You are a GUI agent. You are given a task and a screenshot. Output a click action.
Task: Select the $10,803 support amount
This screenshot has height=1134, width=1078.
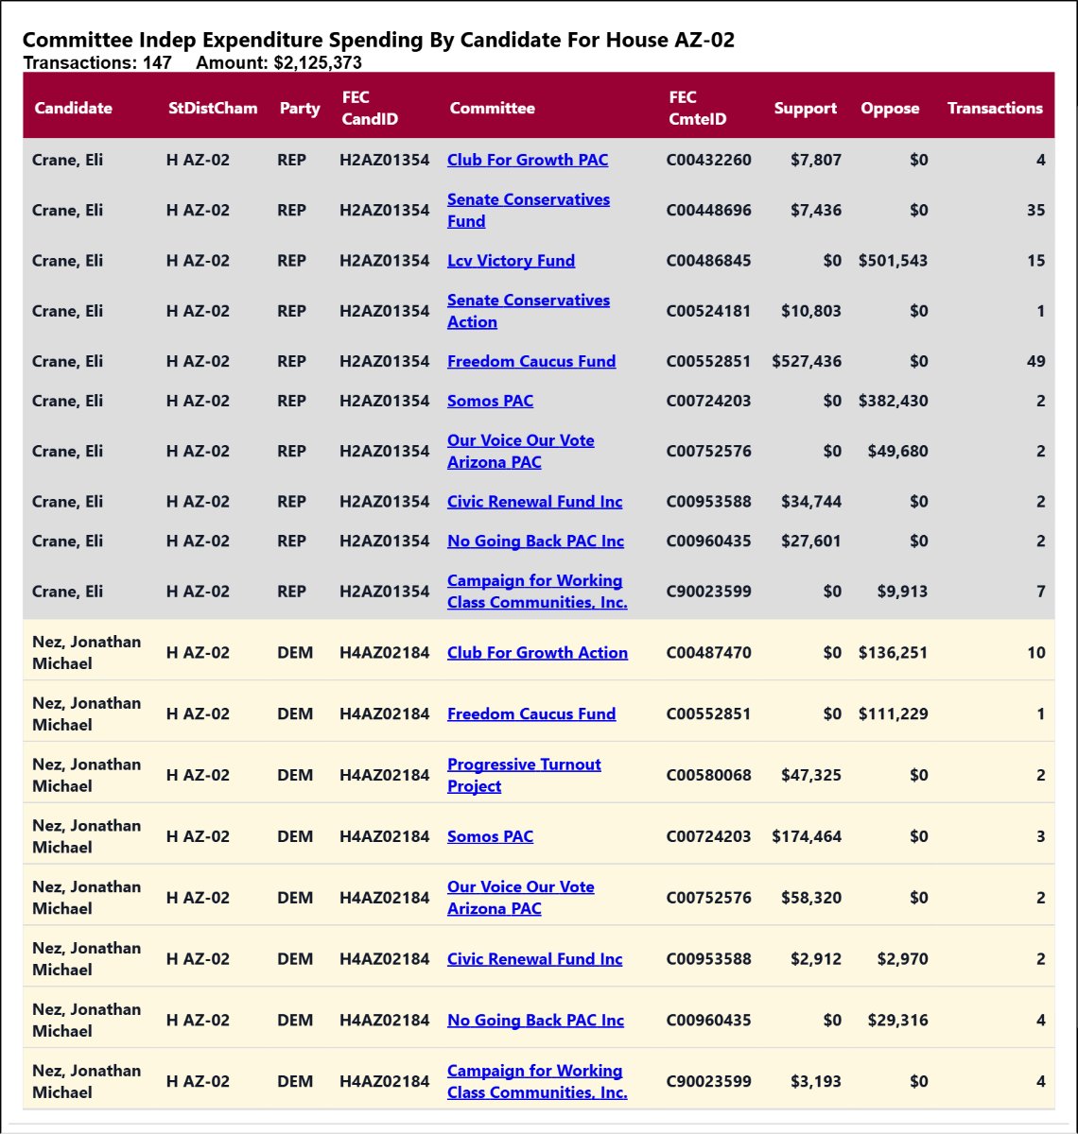pyautogui.click(x=811, y=311)
